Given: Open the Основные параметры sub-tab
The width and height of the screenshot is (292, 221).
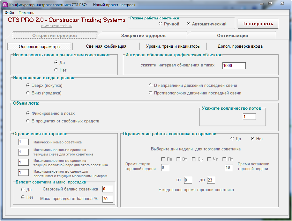Looking at the screenshot, I should (x=39, y=46).
